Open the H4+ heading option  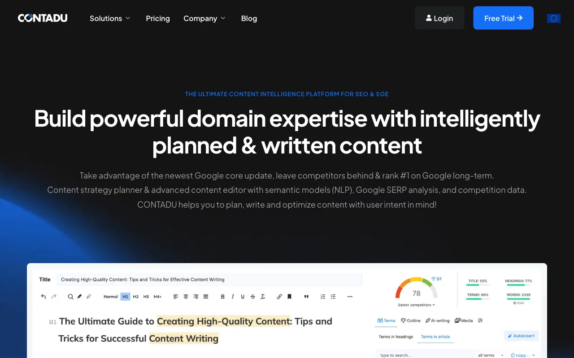click(x=157, y=296)
